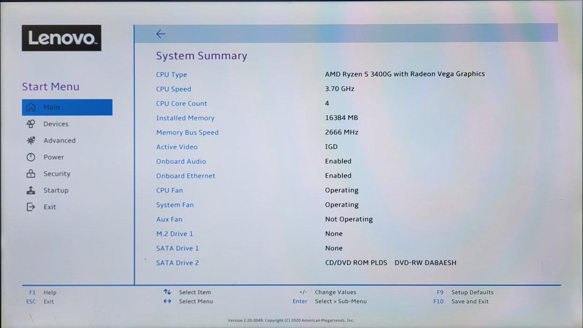Image resolution: width=583 pixels, height=328 pixels.
Task: Click the 2666 MHz value
Action: (342, 132)
